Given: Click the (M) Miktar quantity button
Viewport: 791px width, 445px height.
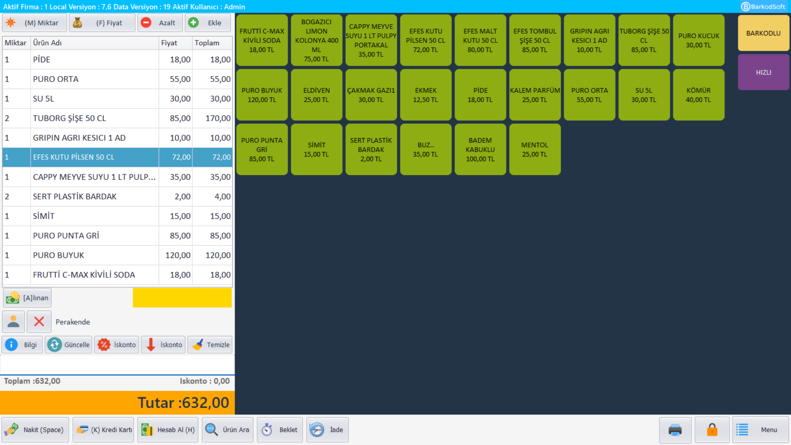Looking at the screenshot, I should coord(35,23).
